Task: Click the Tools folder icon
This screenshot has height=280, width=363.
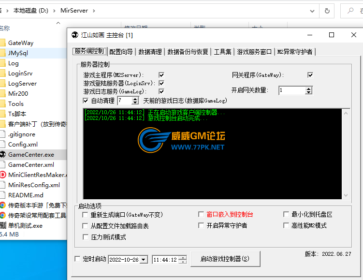Action: 2,104
